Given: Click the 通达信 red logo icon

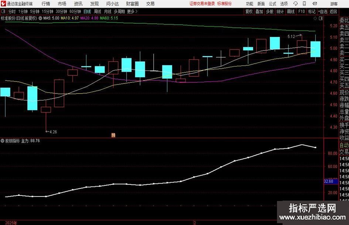Looking at the screenshot, I should 3,4.
